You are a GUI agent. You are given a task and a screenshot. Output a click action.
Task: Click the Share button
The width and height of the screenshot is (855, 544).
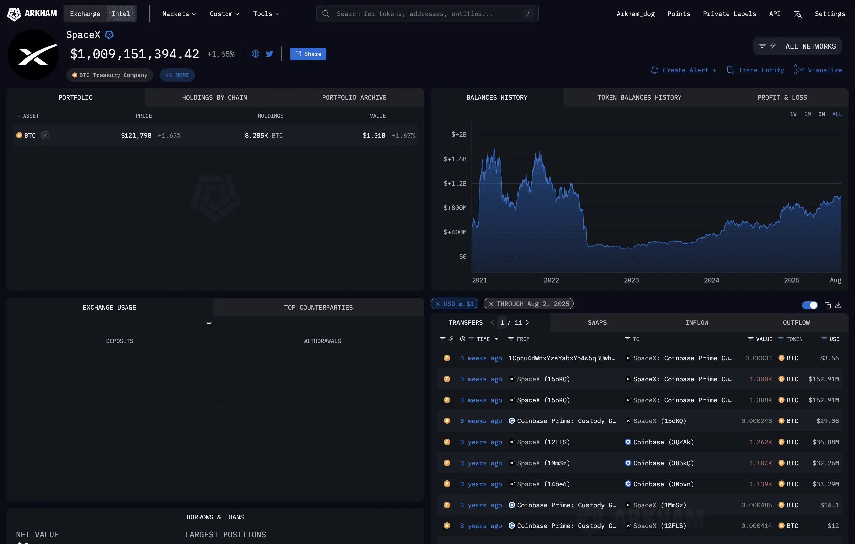click(308, 54)
